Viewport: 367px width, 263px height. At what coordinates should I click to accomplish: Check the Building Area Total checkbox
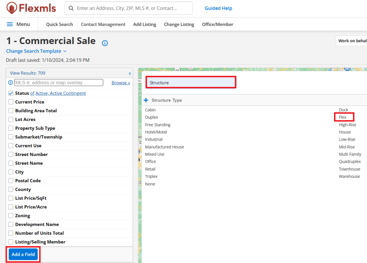click(x=11, y=111)
